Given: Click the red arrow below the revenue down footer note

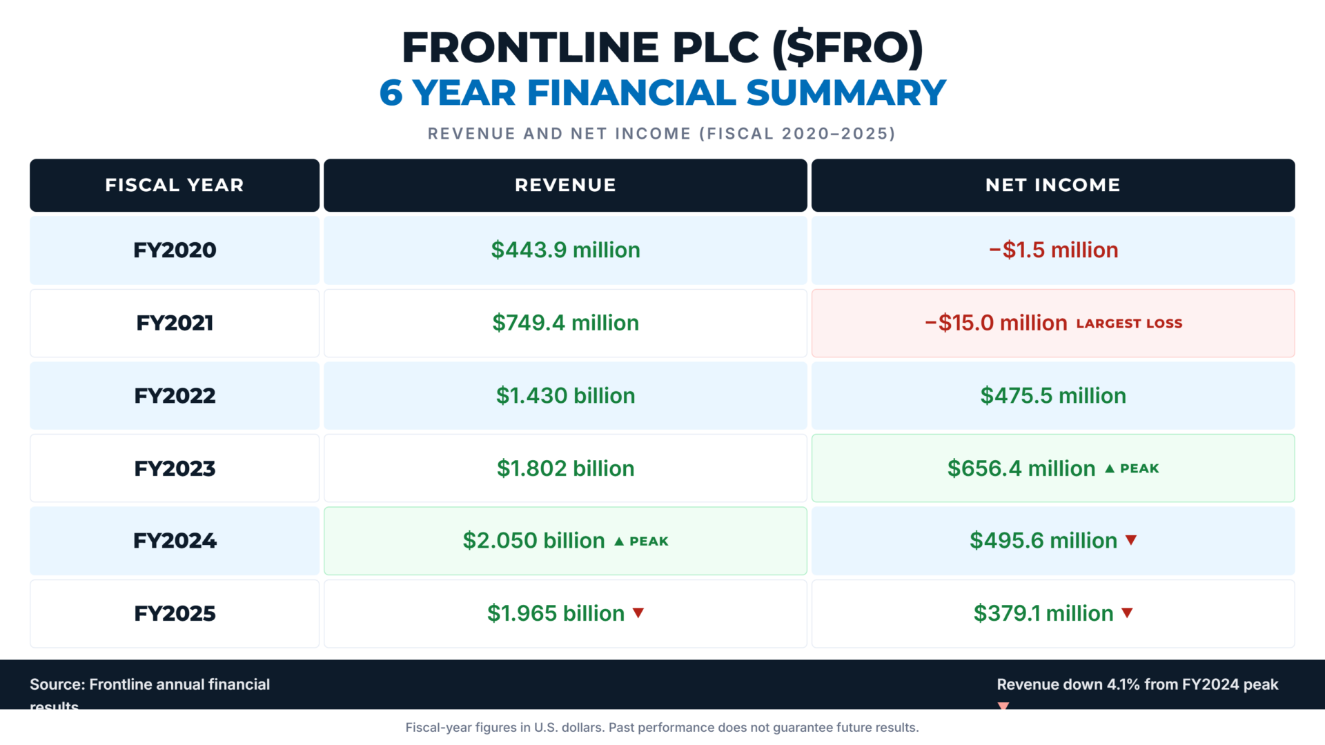Looking at the screenshot, I should pyautogui.click(x=1003, y=706).
